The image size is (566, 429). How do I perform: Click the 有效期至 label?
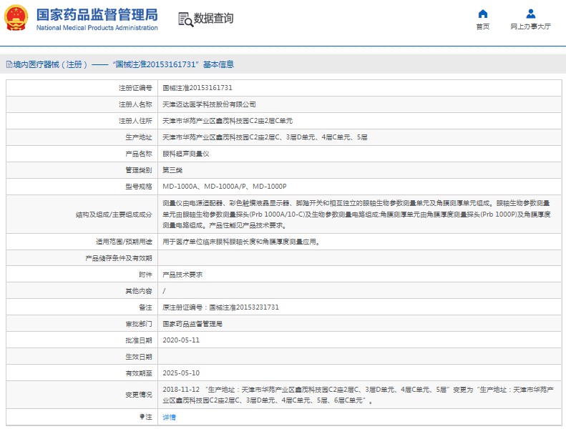click(x=139, y=373)
